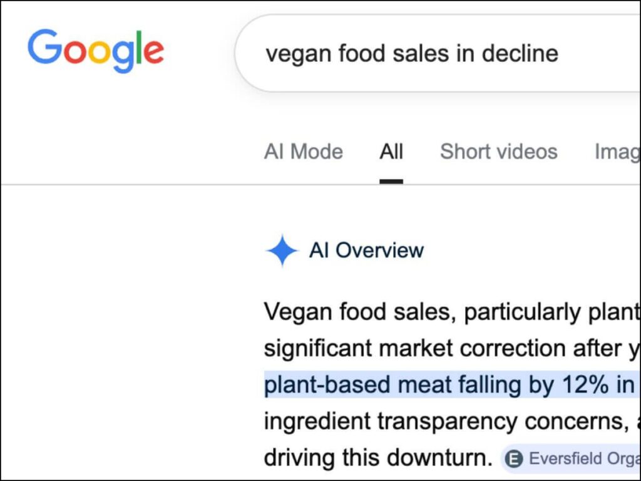Click the text "ingredient transparency concerns"
The image size is (641, 481).
438,422
